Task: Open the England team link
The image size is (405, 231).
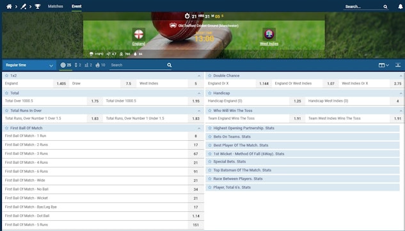Action: (x=139, y=44)
